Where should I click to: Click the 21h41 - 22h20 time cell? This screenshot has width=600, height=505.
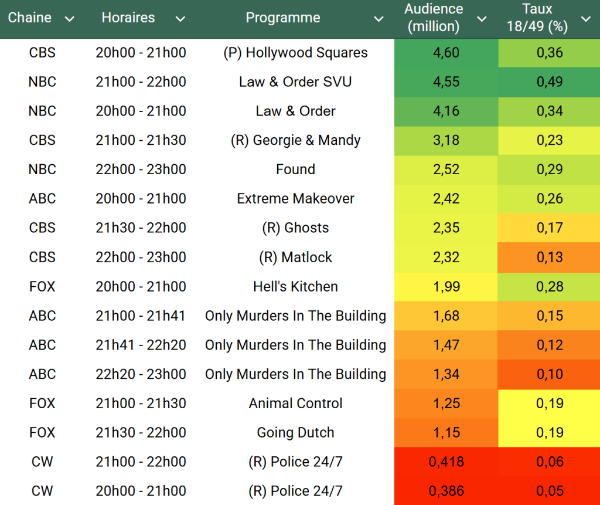click(x=141, y=345)
